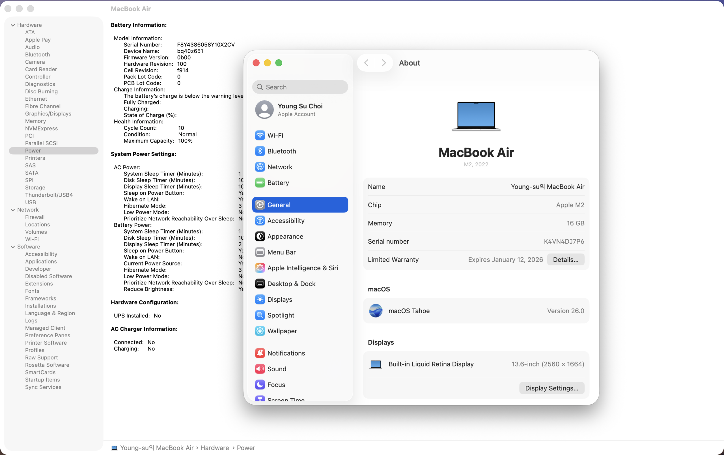
Task: Collapse the Software section
Action: click(13, 246)
